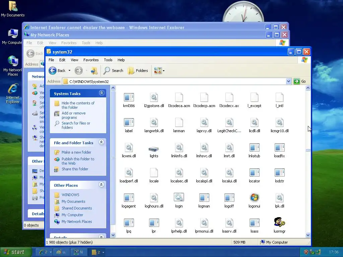Click the Address field path text

89,82
